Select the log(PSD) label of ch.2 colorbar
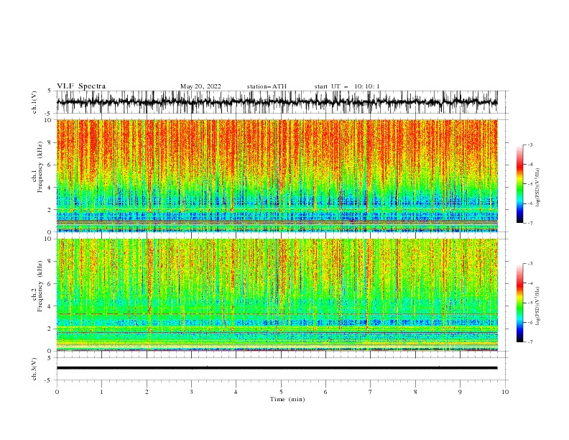Image resolution: width=569 pixels, height=440 pixels. 539,306
